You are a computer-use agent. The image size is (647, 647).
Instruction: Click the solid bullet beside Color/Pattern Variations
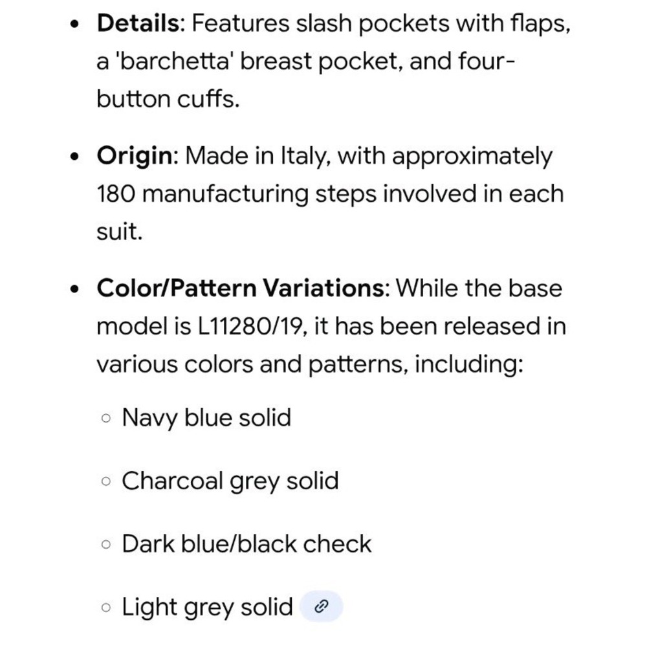click(x=74, y=289)
